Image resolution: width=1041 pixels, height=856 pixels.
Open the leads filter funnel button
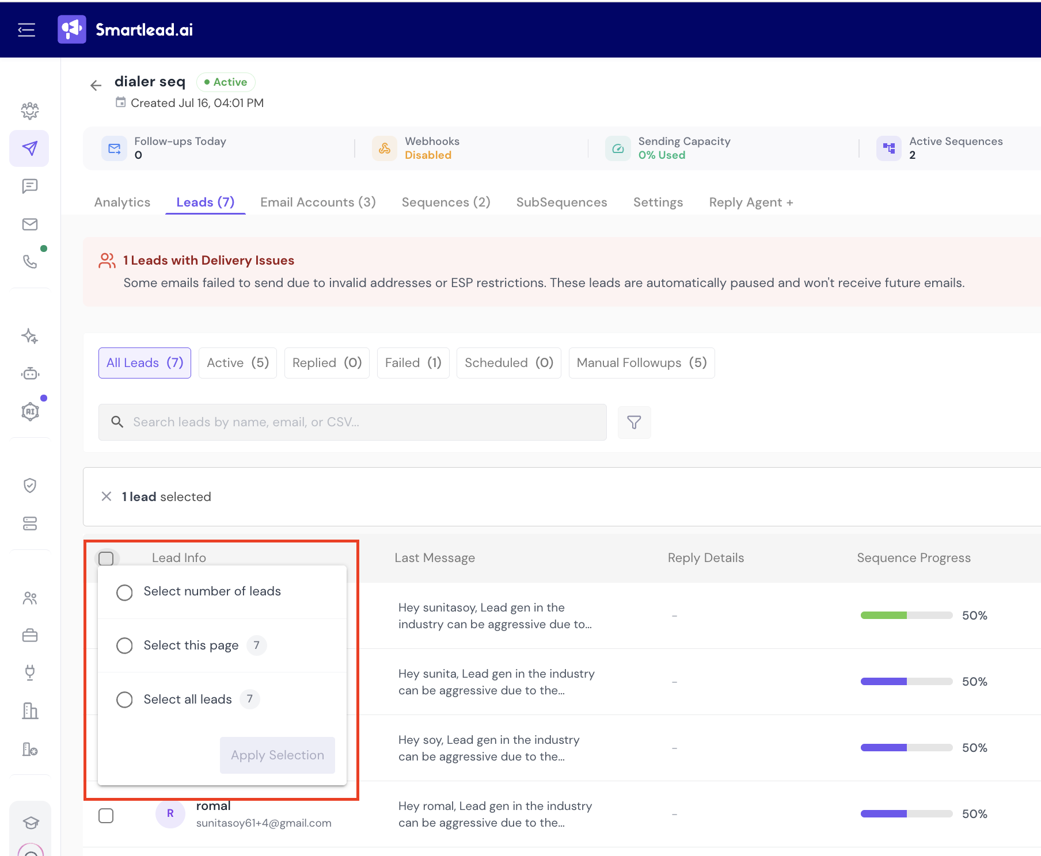pyautogui.click(x=634, y=422)
